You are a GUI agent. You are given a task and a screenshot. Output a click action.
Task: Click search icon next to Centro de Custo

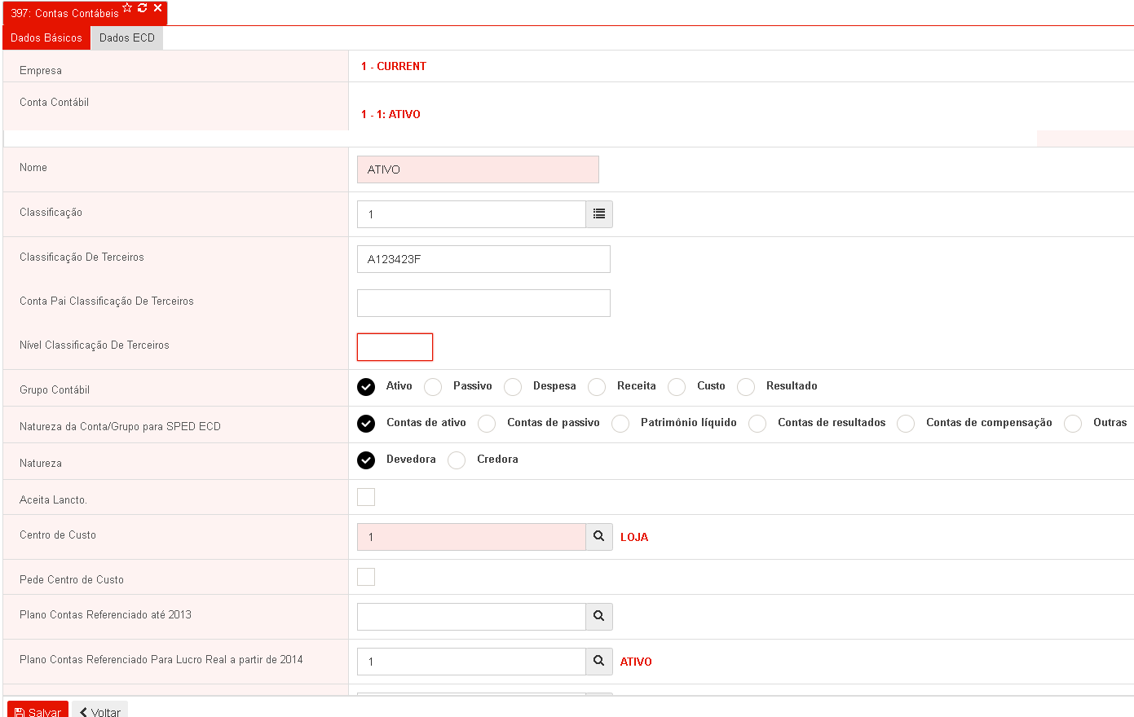coord(599,537)
